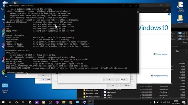Open the TECH MASTER desktop folder
This screenshot has width=188, height=105.
point(181,6)
